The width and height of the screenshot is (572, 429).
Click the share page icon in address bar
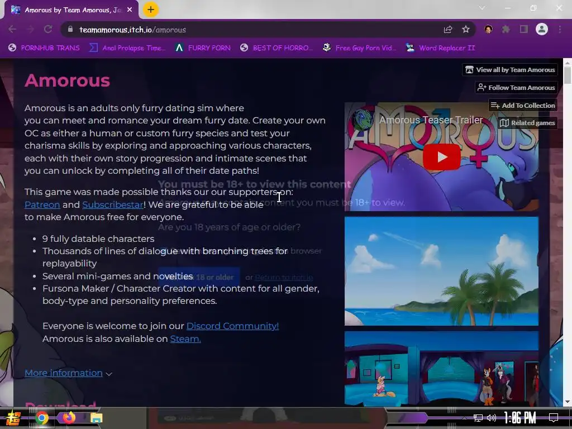448,30
